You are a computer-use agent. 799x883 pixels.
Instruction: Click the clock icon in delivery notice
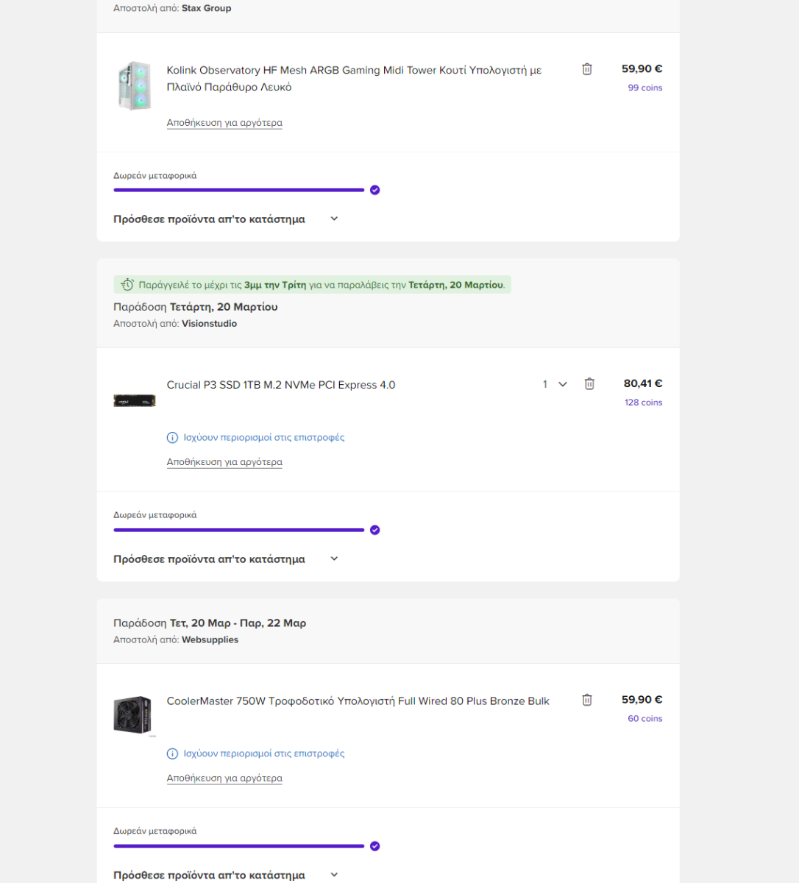tap(127, 285)
